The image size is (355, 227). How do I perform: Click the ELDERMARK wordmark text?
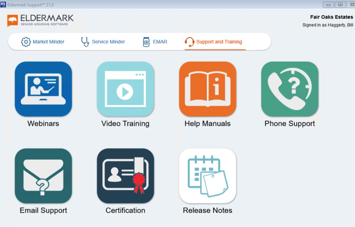pos(47,18)
